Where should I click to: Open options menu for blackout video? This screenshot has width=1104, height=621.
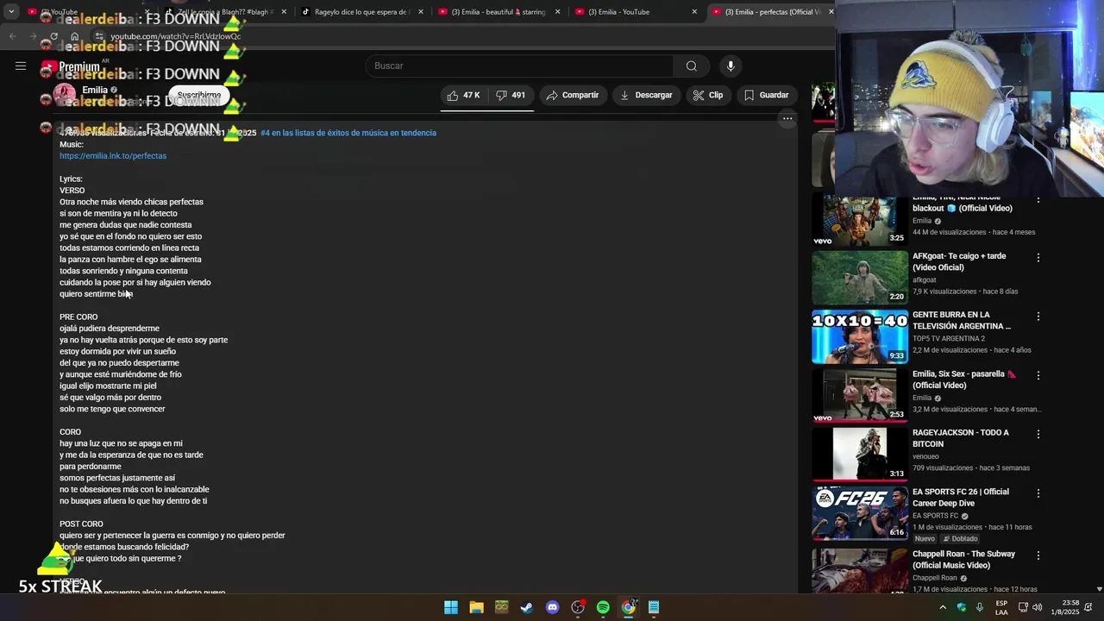tap(1038, 200)
